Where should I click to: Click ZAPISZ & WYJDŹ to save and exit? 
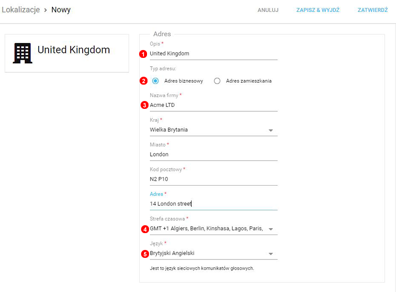pyautogui.click(x=318, y=10)
